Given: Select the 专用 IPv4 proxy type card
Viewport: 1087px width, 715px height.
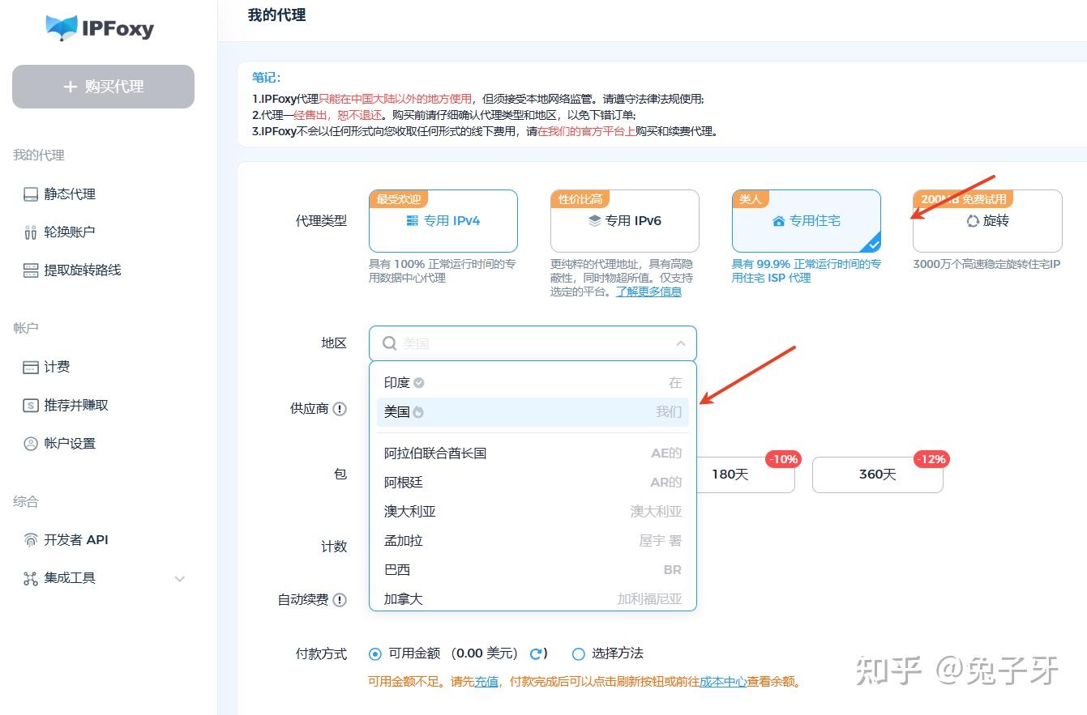Looking at the screenshot, I should (443, 221).
